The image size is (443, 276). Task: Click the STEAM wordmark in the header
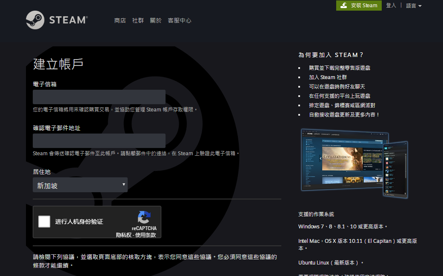click(69, 20)
